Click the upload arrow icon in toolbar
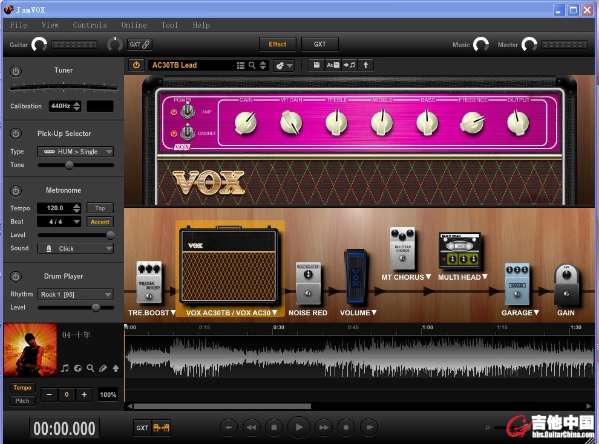The image size is (599, 444). [x=365, y=65]
